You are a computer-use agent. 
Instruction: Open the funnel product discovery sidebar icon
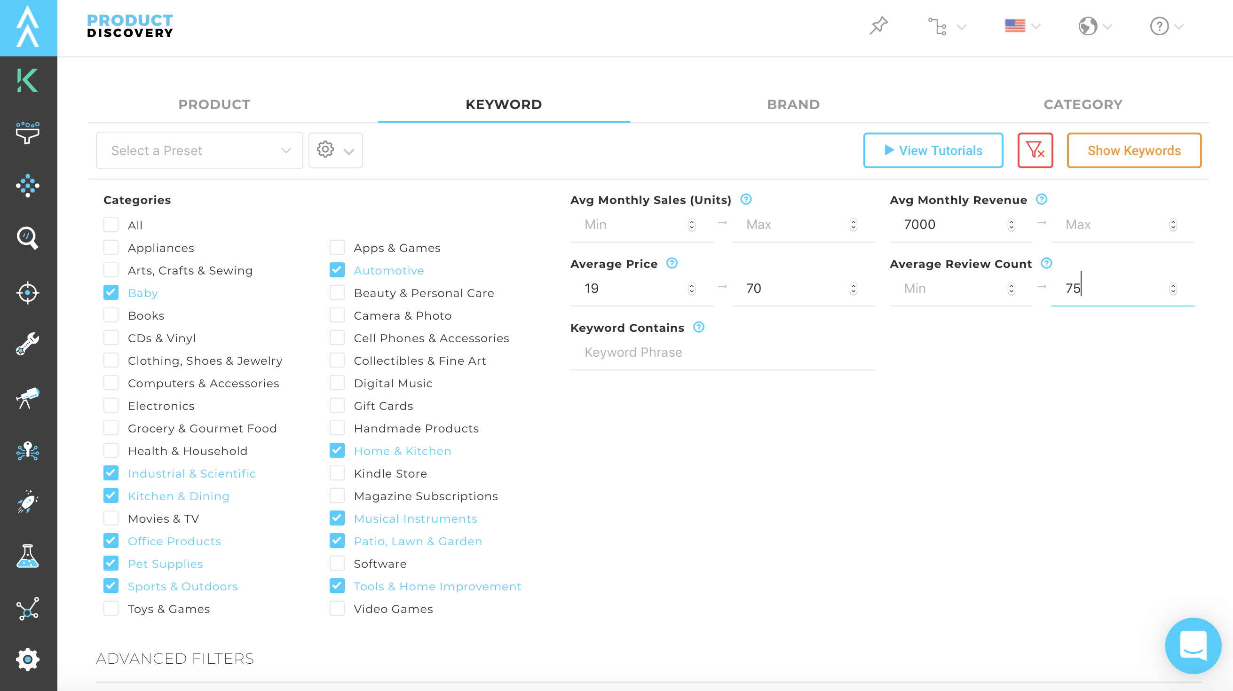pyautogui.click(x=27, y=133)
